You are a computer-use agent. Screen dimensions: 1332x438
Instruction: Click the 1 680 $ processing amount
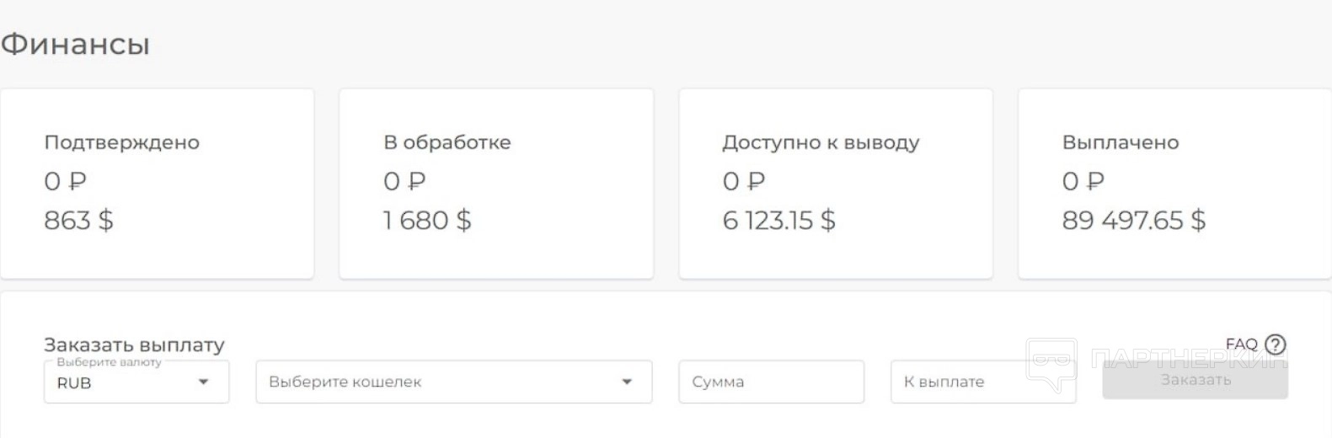tap(427, 221)
